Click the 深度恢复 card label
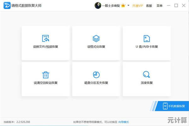The image size is (189, 126). click(146, 83)
